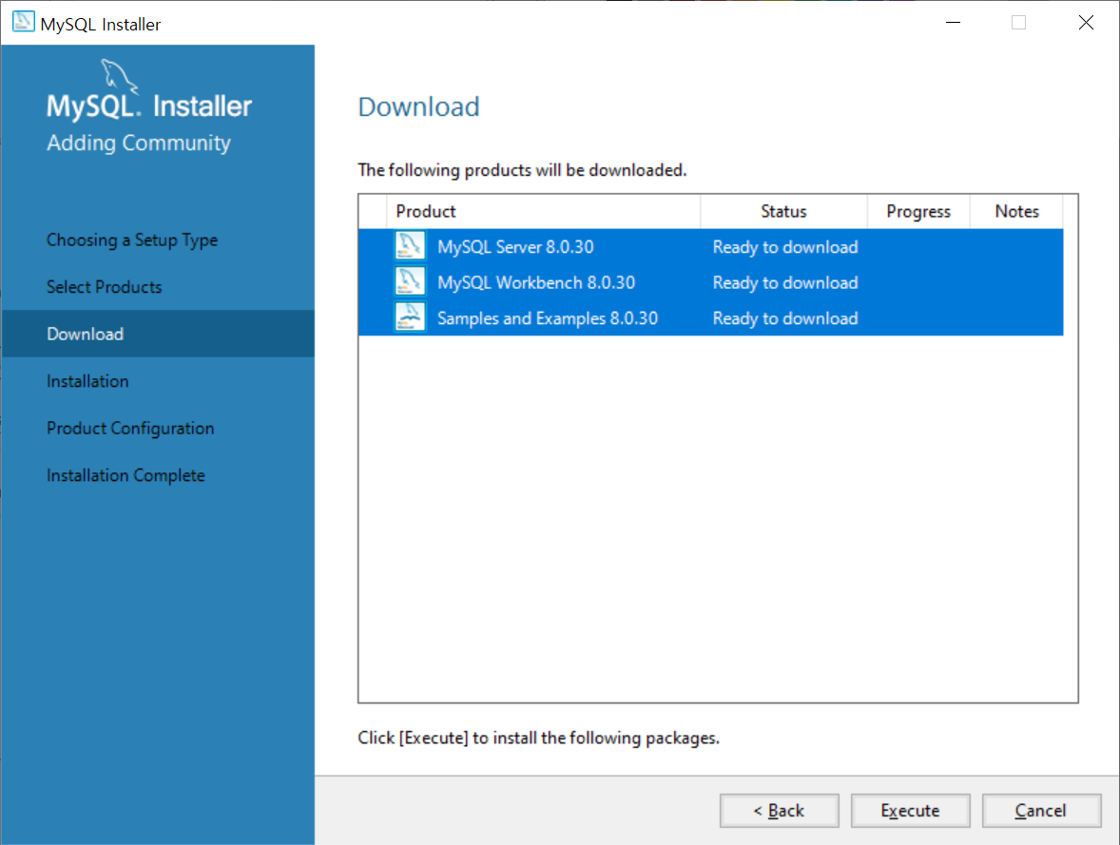This screenshot has width=1120, height=845.
Task: Open Product Configuration step in sidebar
Action: tap(130, 429)
